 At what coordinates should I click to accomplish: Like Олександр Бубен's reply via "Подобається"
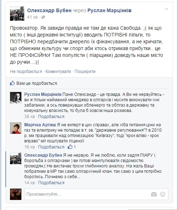(x=51, y=183)
